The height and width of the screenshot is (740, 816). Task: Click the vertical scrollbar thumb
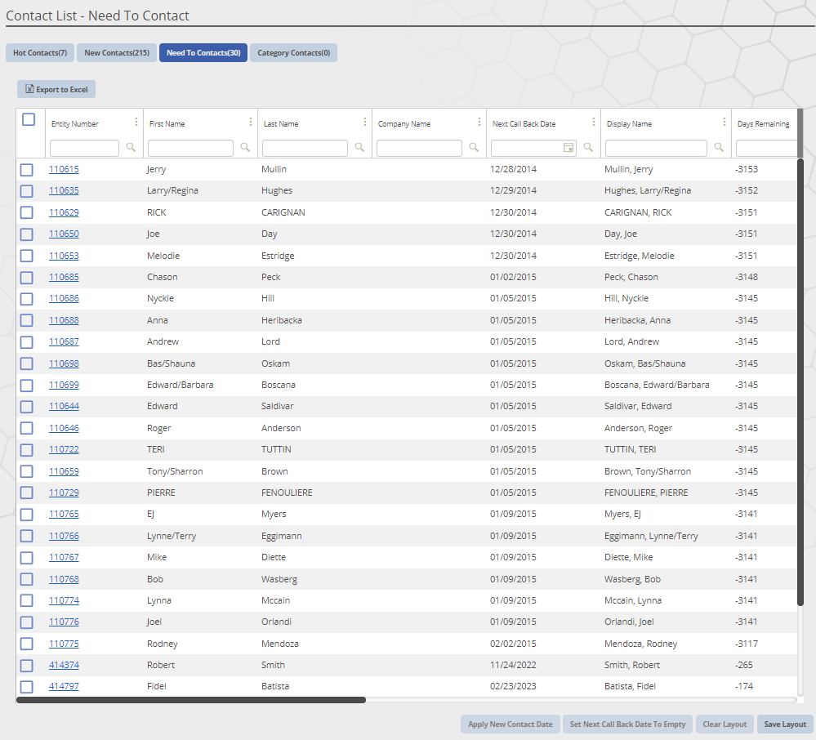tap(800, 382)
